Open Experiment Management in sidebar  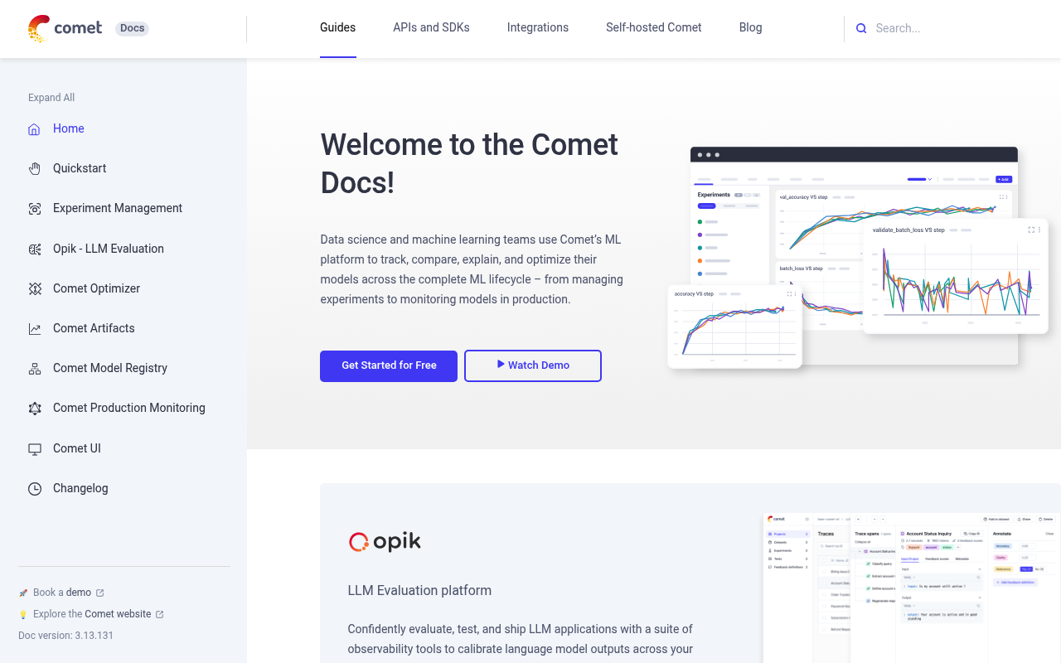pyautogui.click(x=118, y=208)
